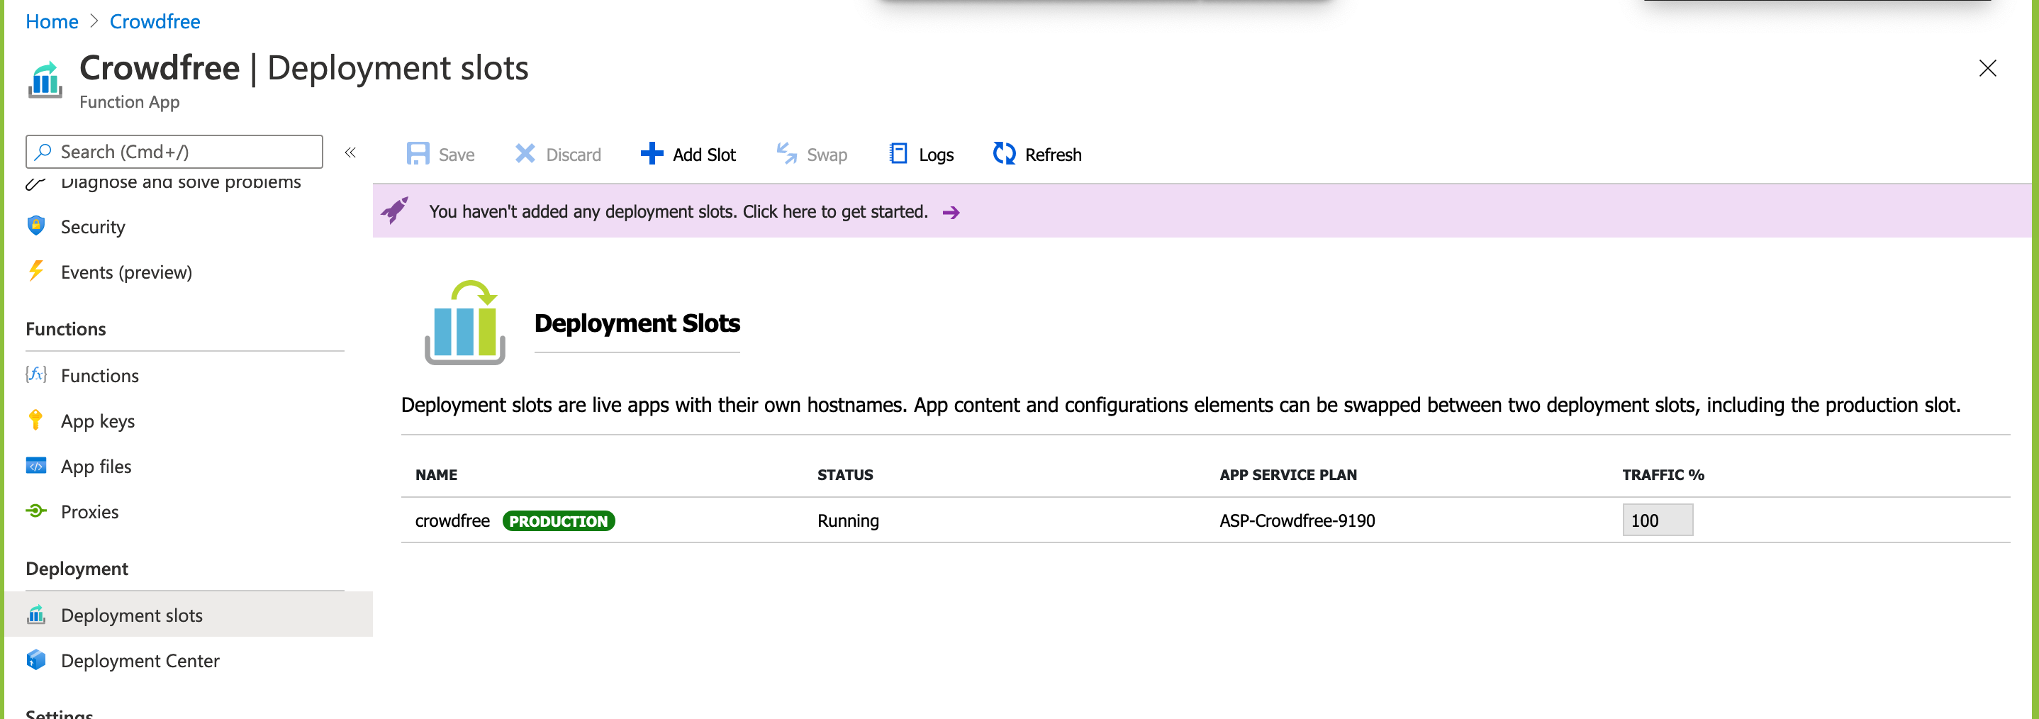Click the Save toolbar label

[457, 155]
